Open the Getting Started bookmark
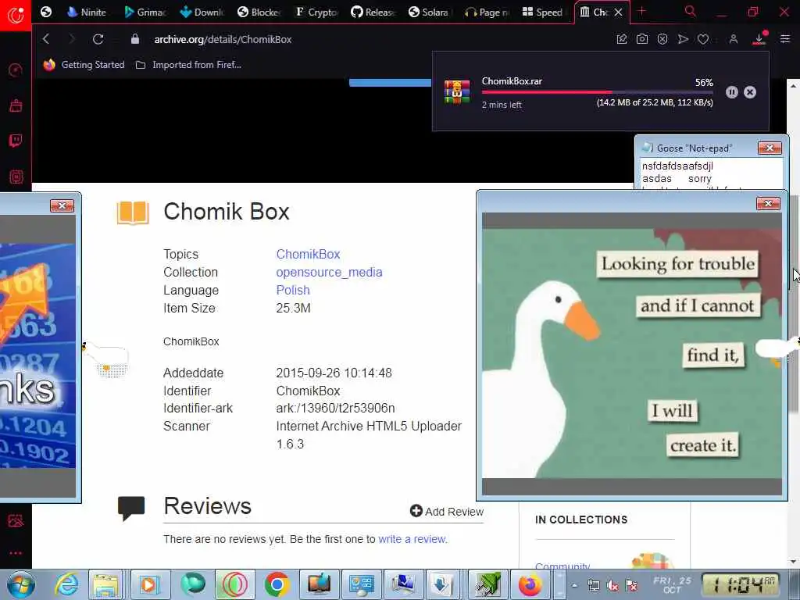 coord(84,65)
